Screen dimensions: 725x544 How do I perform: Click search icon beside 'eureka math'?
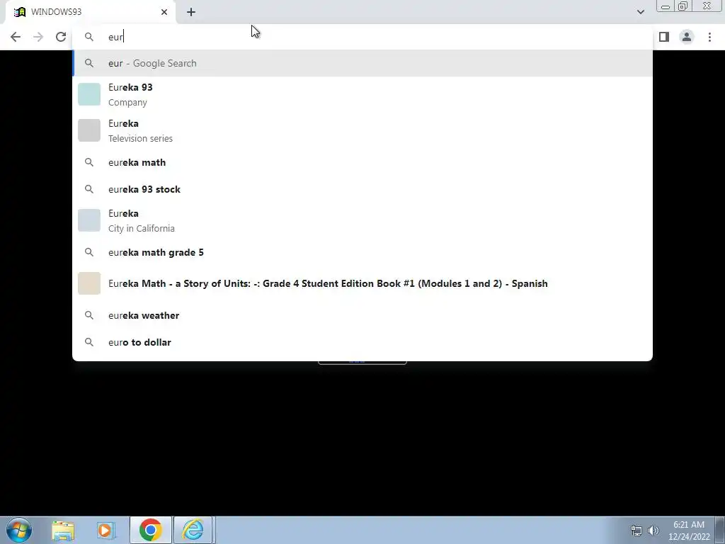point(89,162)
